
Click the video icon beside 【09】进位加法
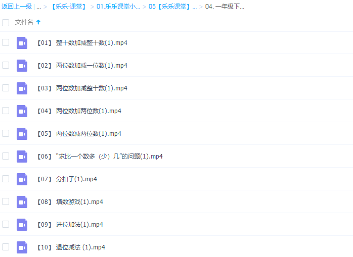point(22,225)
